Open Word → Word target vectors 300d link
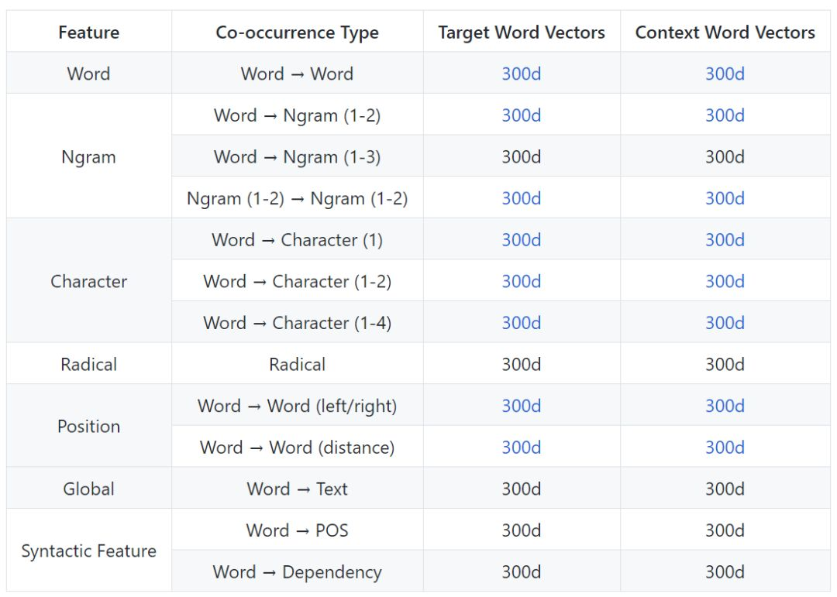 521,74
